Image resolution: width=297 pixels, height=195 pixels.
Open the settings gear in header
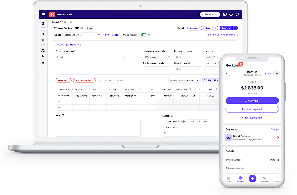coord(237,14)
